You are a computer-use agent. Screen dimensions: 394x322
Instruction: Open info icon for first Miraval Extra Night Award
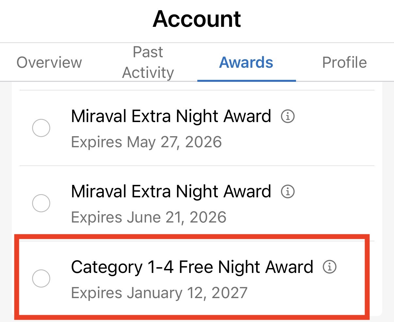pyautogui.click(x=288, y=116)
